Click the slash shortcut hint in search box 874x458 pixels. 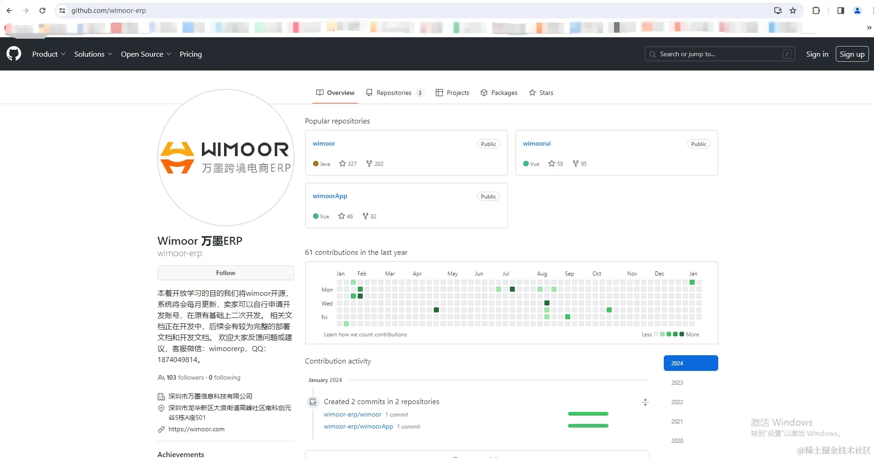787,54
